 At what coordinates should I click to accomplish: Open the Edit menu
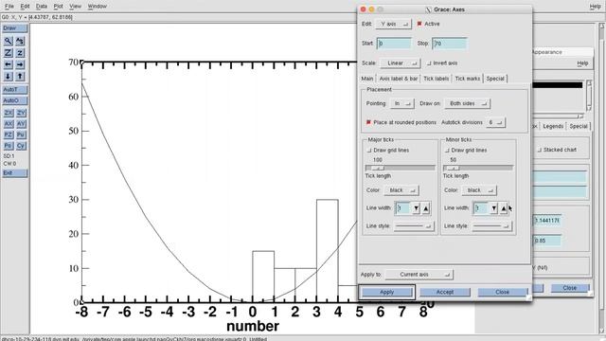pyautogui.click(x=26, y=7)
